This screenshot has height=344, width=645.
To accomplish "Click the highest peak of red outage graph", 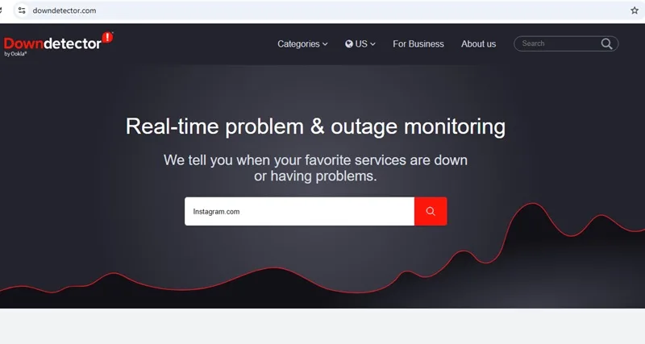I will (533, 204).
